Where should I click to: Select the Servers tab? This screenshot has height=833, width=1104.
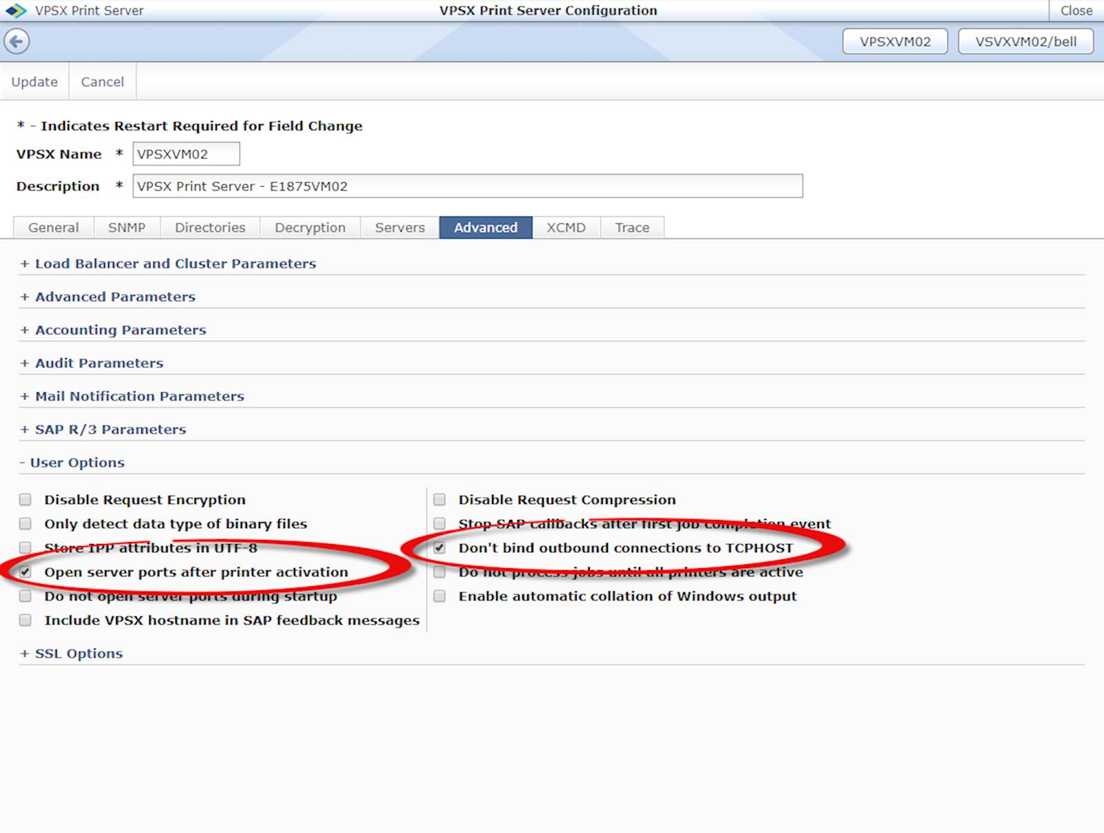[x=400, y=228]
